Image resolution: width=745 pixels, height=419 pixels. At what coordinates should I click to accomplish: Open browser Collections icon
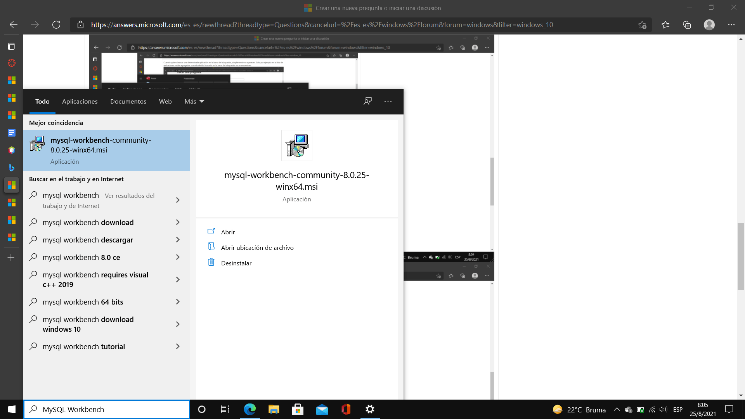(687, 25)
